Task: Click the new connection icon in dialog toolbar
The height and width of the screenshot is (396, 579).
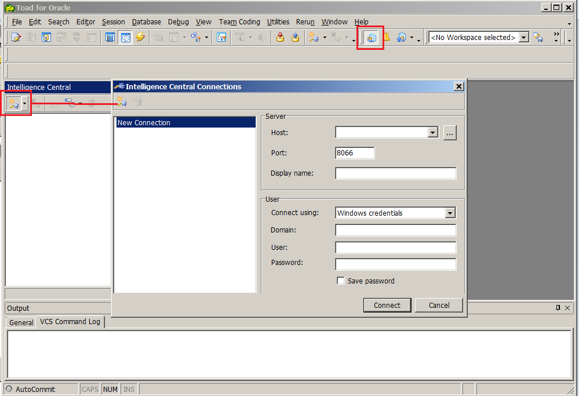Action: [122, 102]
